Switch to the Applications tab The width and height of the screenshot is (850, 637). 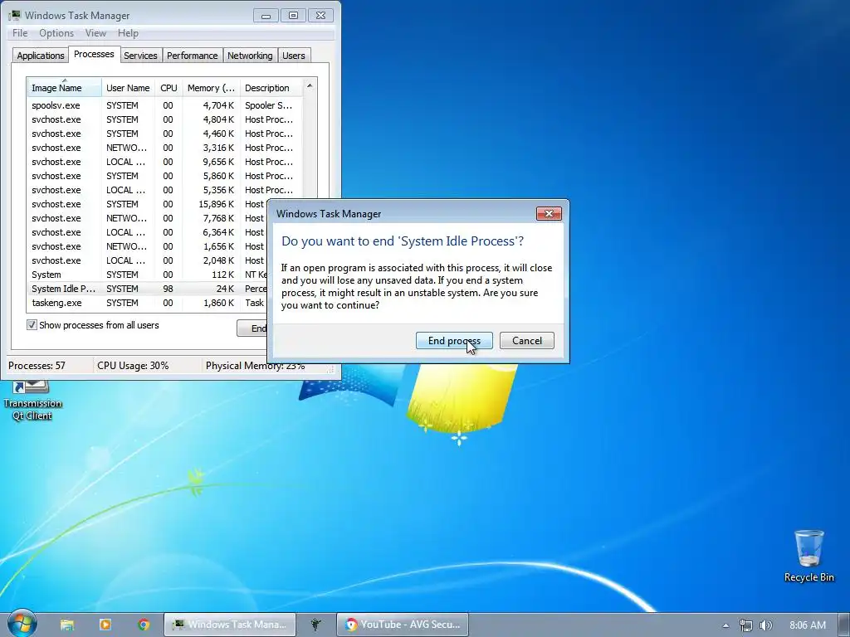click(40, 56)
